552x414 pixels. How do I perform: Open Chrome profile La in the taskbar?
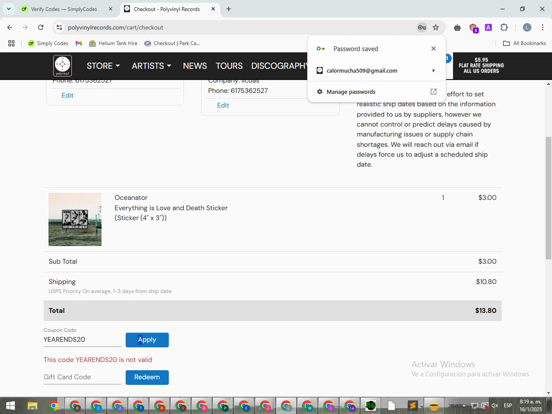350,406
